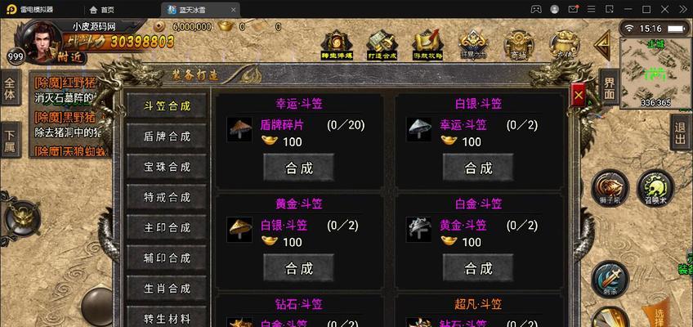Click 合成 button under 幸运·斗笠
693x327 pixels.
pyautogui.click(x=299, y=168)
